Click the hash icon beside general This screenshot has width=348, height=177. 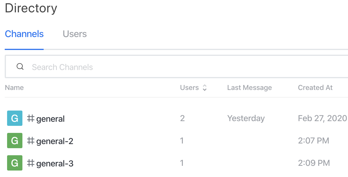coord(31,118)
